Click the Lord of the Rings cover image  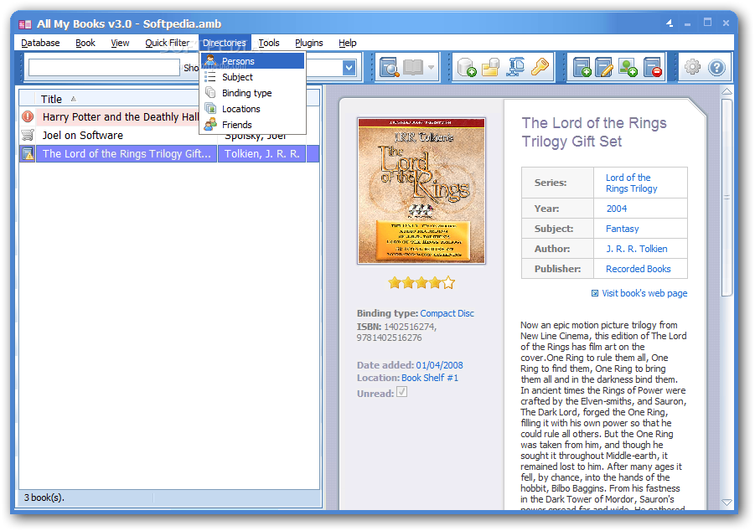(421, 191)
